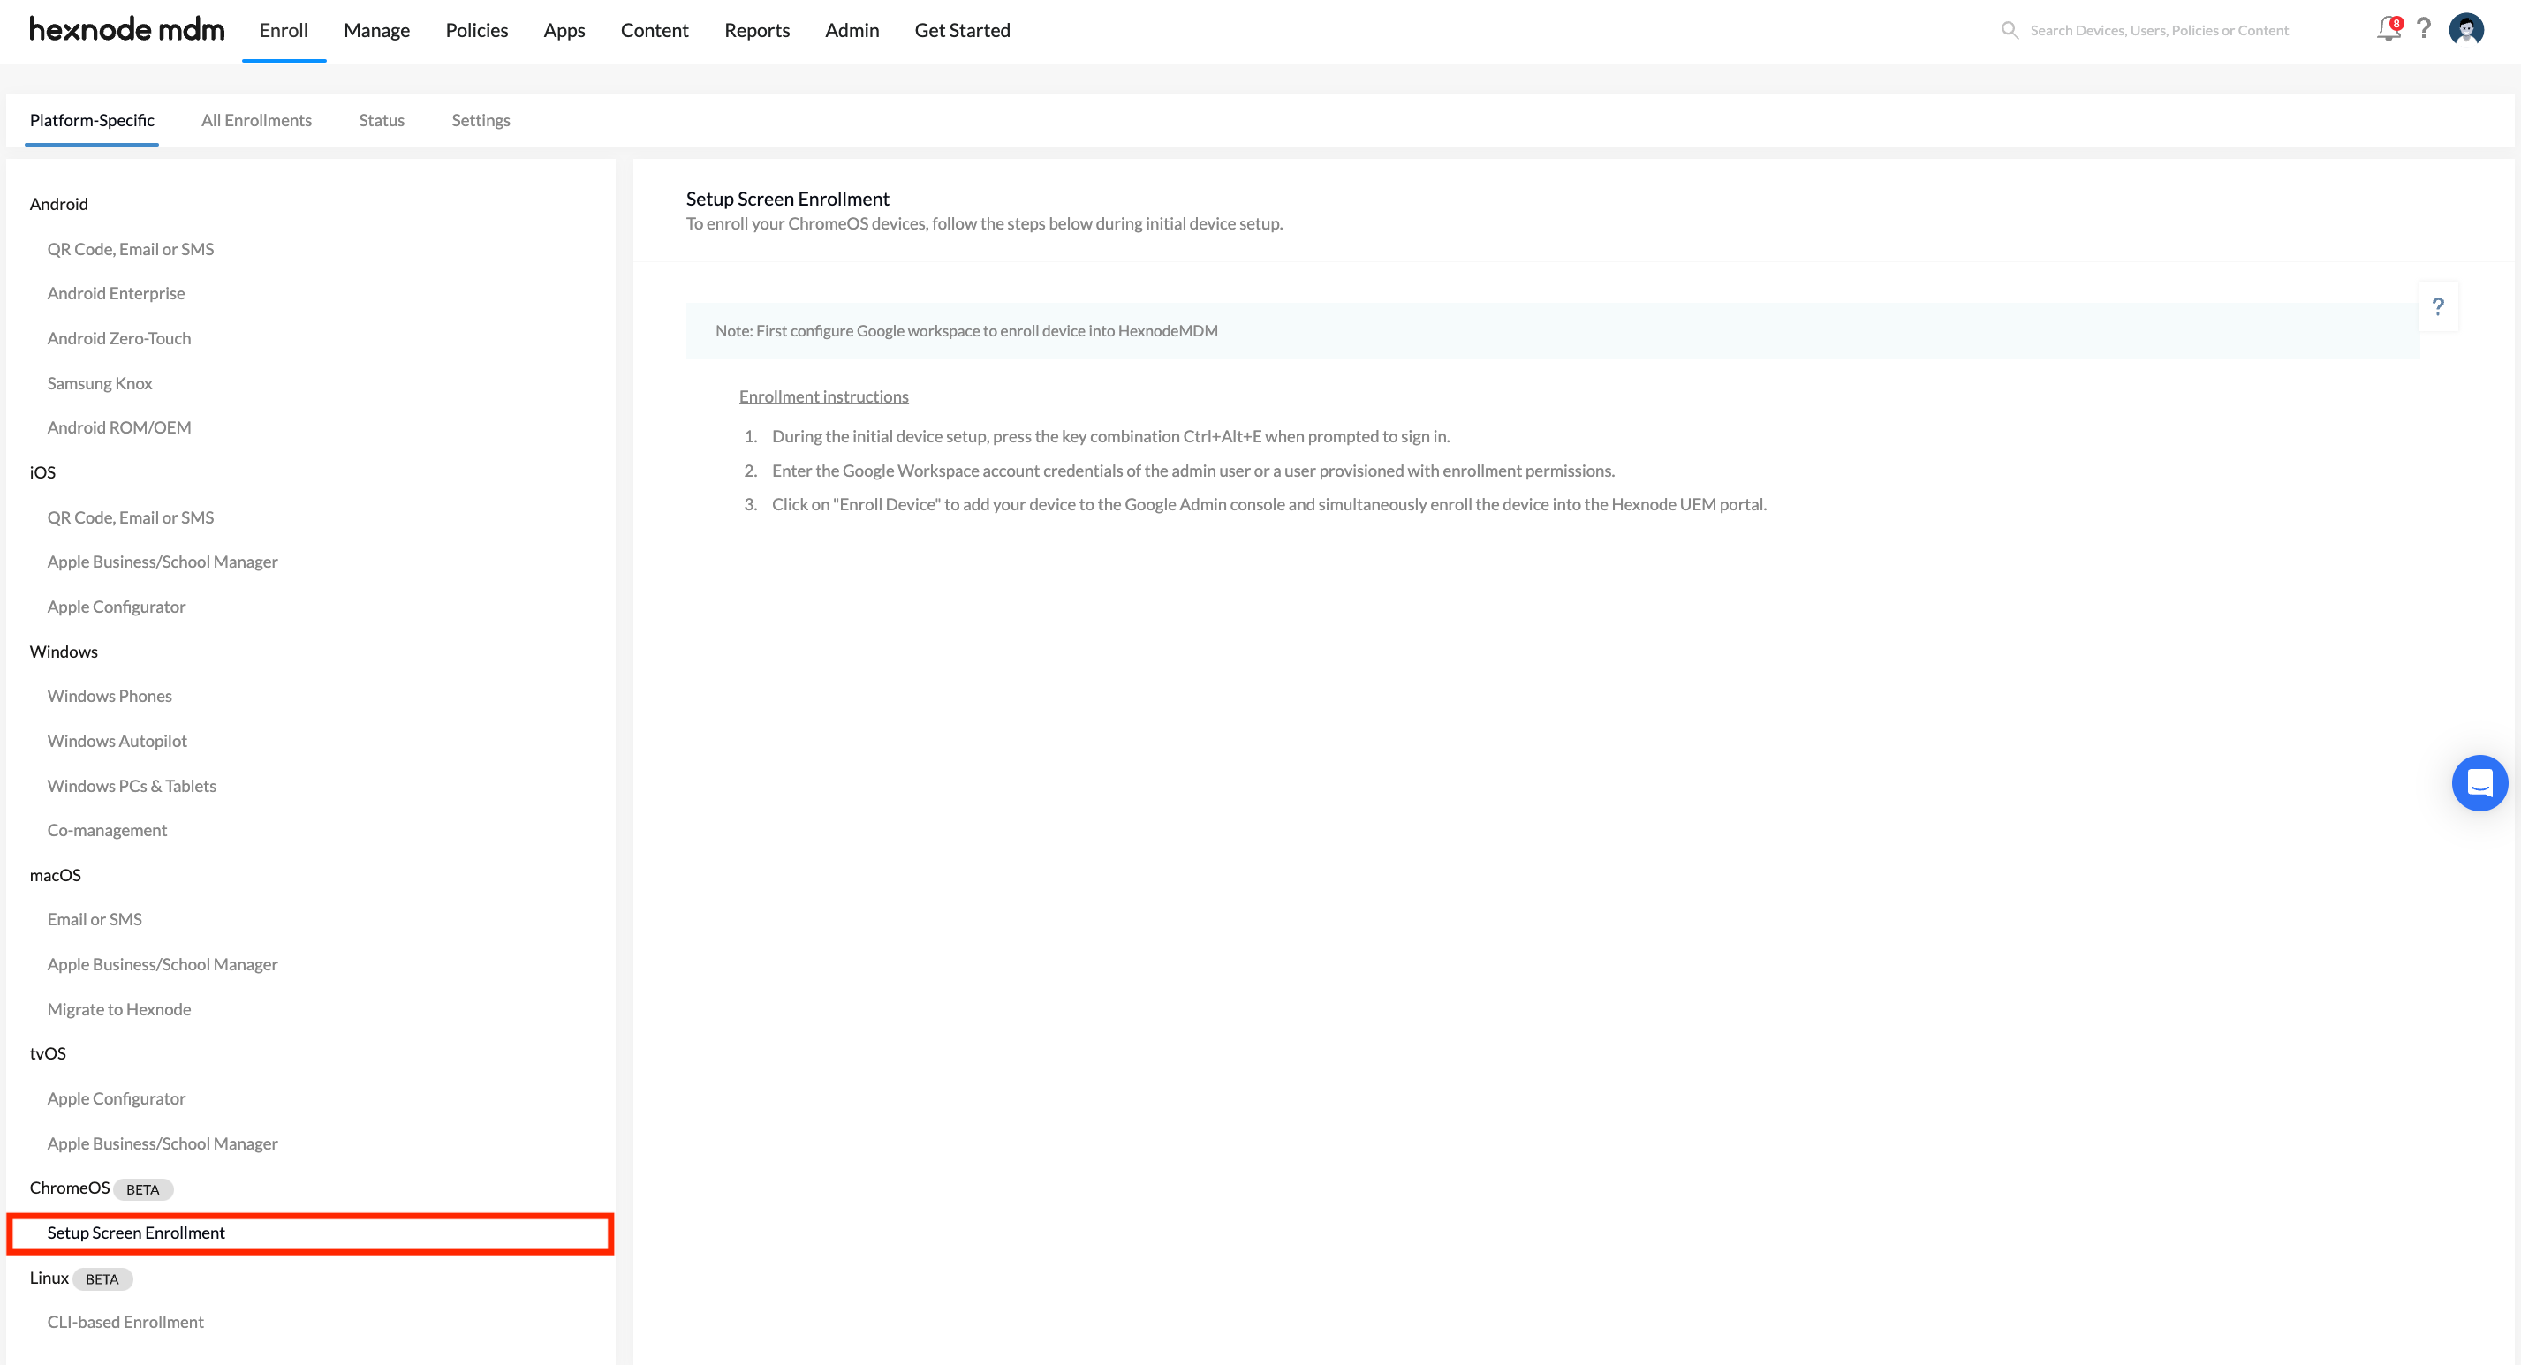Select Migrate to Hexnode
Image resolution: width=2521 pixels, height=1365 pixels.
119,1009
